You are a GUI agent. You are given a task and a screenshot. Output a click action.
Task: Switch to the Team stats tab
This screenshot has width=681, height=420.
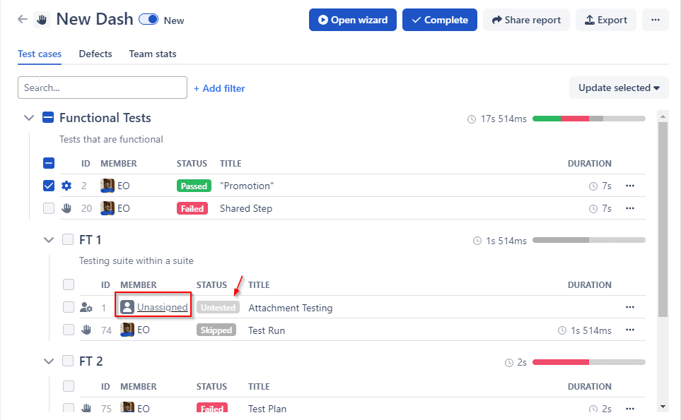coord(153,54)
